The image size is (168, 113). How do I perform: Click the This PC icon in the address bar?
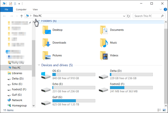[27, 16]
